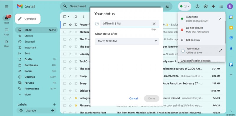
Task: Open Settings gear icon
Action: click(x=206, y=6)
